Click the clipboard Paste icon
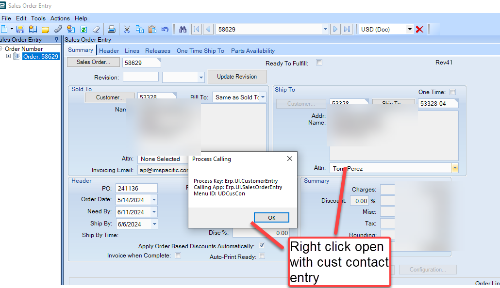 [152, 29]
